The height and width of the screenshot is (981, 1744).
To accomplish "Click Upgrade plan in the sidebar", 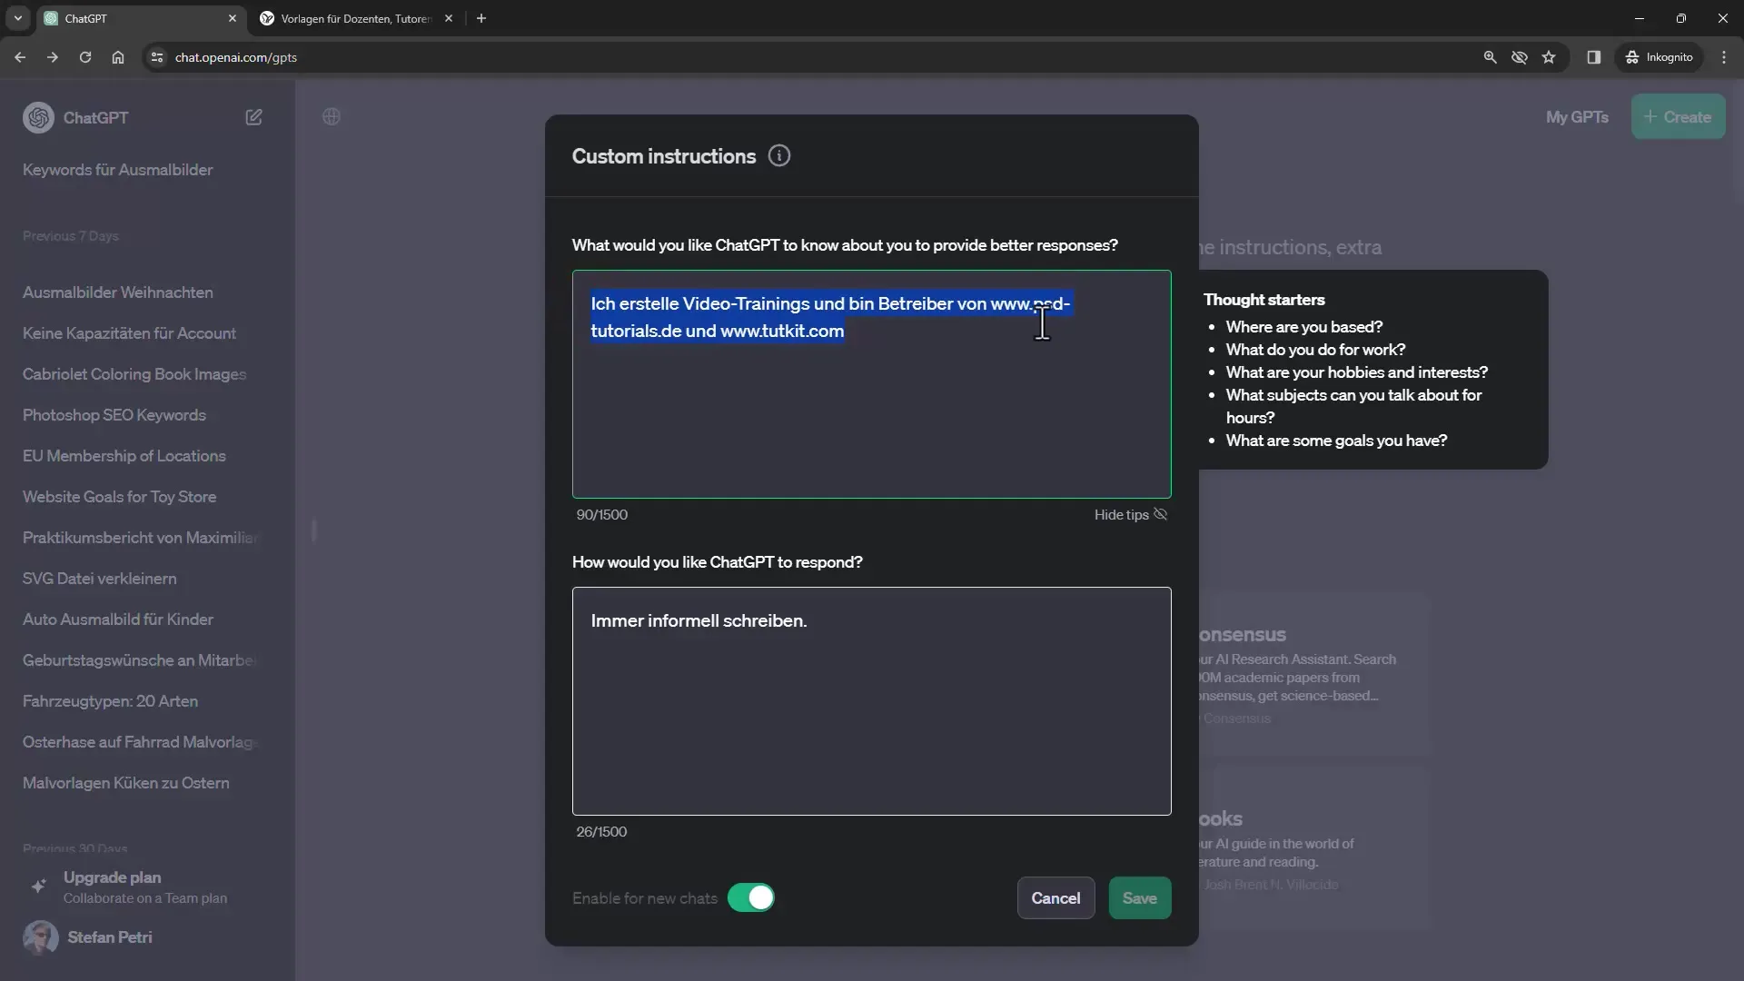I will point(113,877).
